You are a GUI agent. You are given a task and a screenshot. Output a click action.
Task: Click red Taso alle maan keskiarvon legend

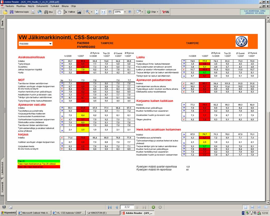pyautogui.click(x=39, y=167)
